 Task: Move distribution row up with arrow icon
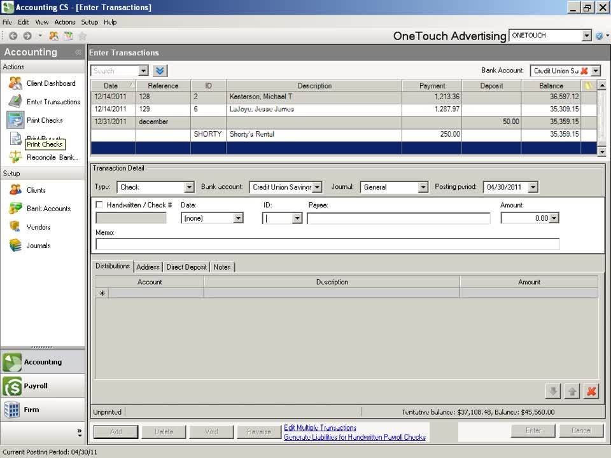(572, 391)
